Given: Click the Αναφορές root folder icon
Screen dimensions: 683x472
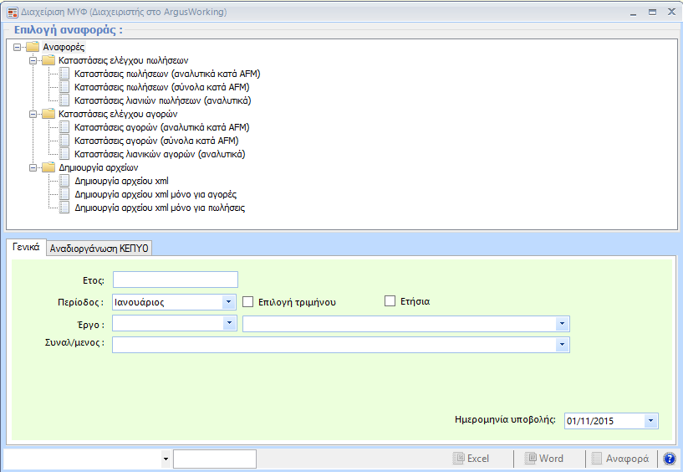Looking at the screenshot, I should pos(33,47).
